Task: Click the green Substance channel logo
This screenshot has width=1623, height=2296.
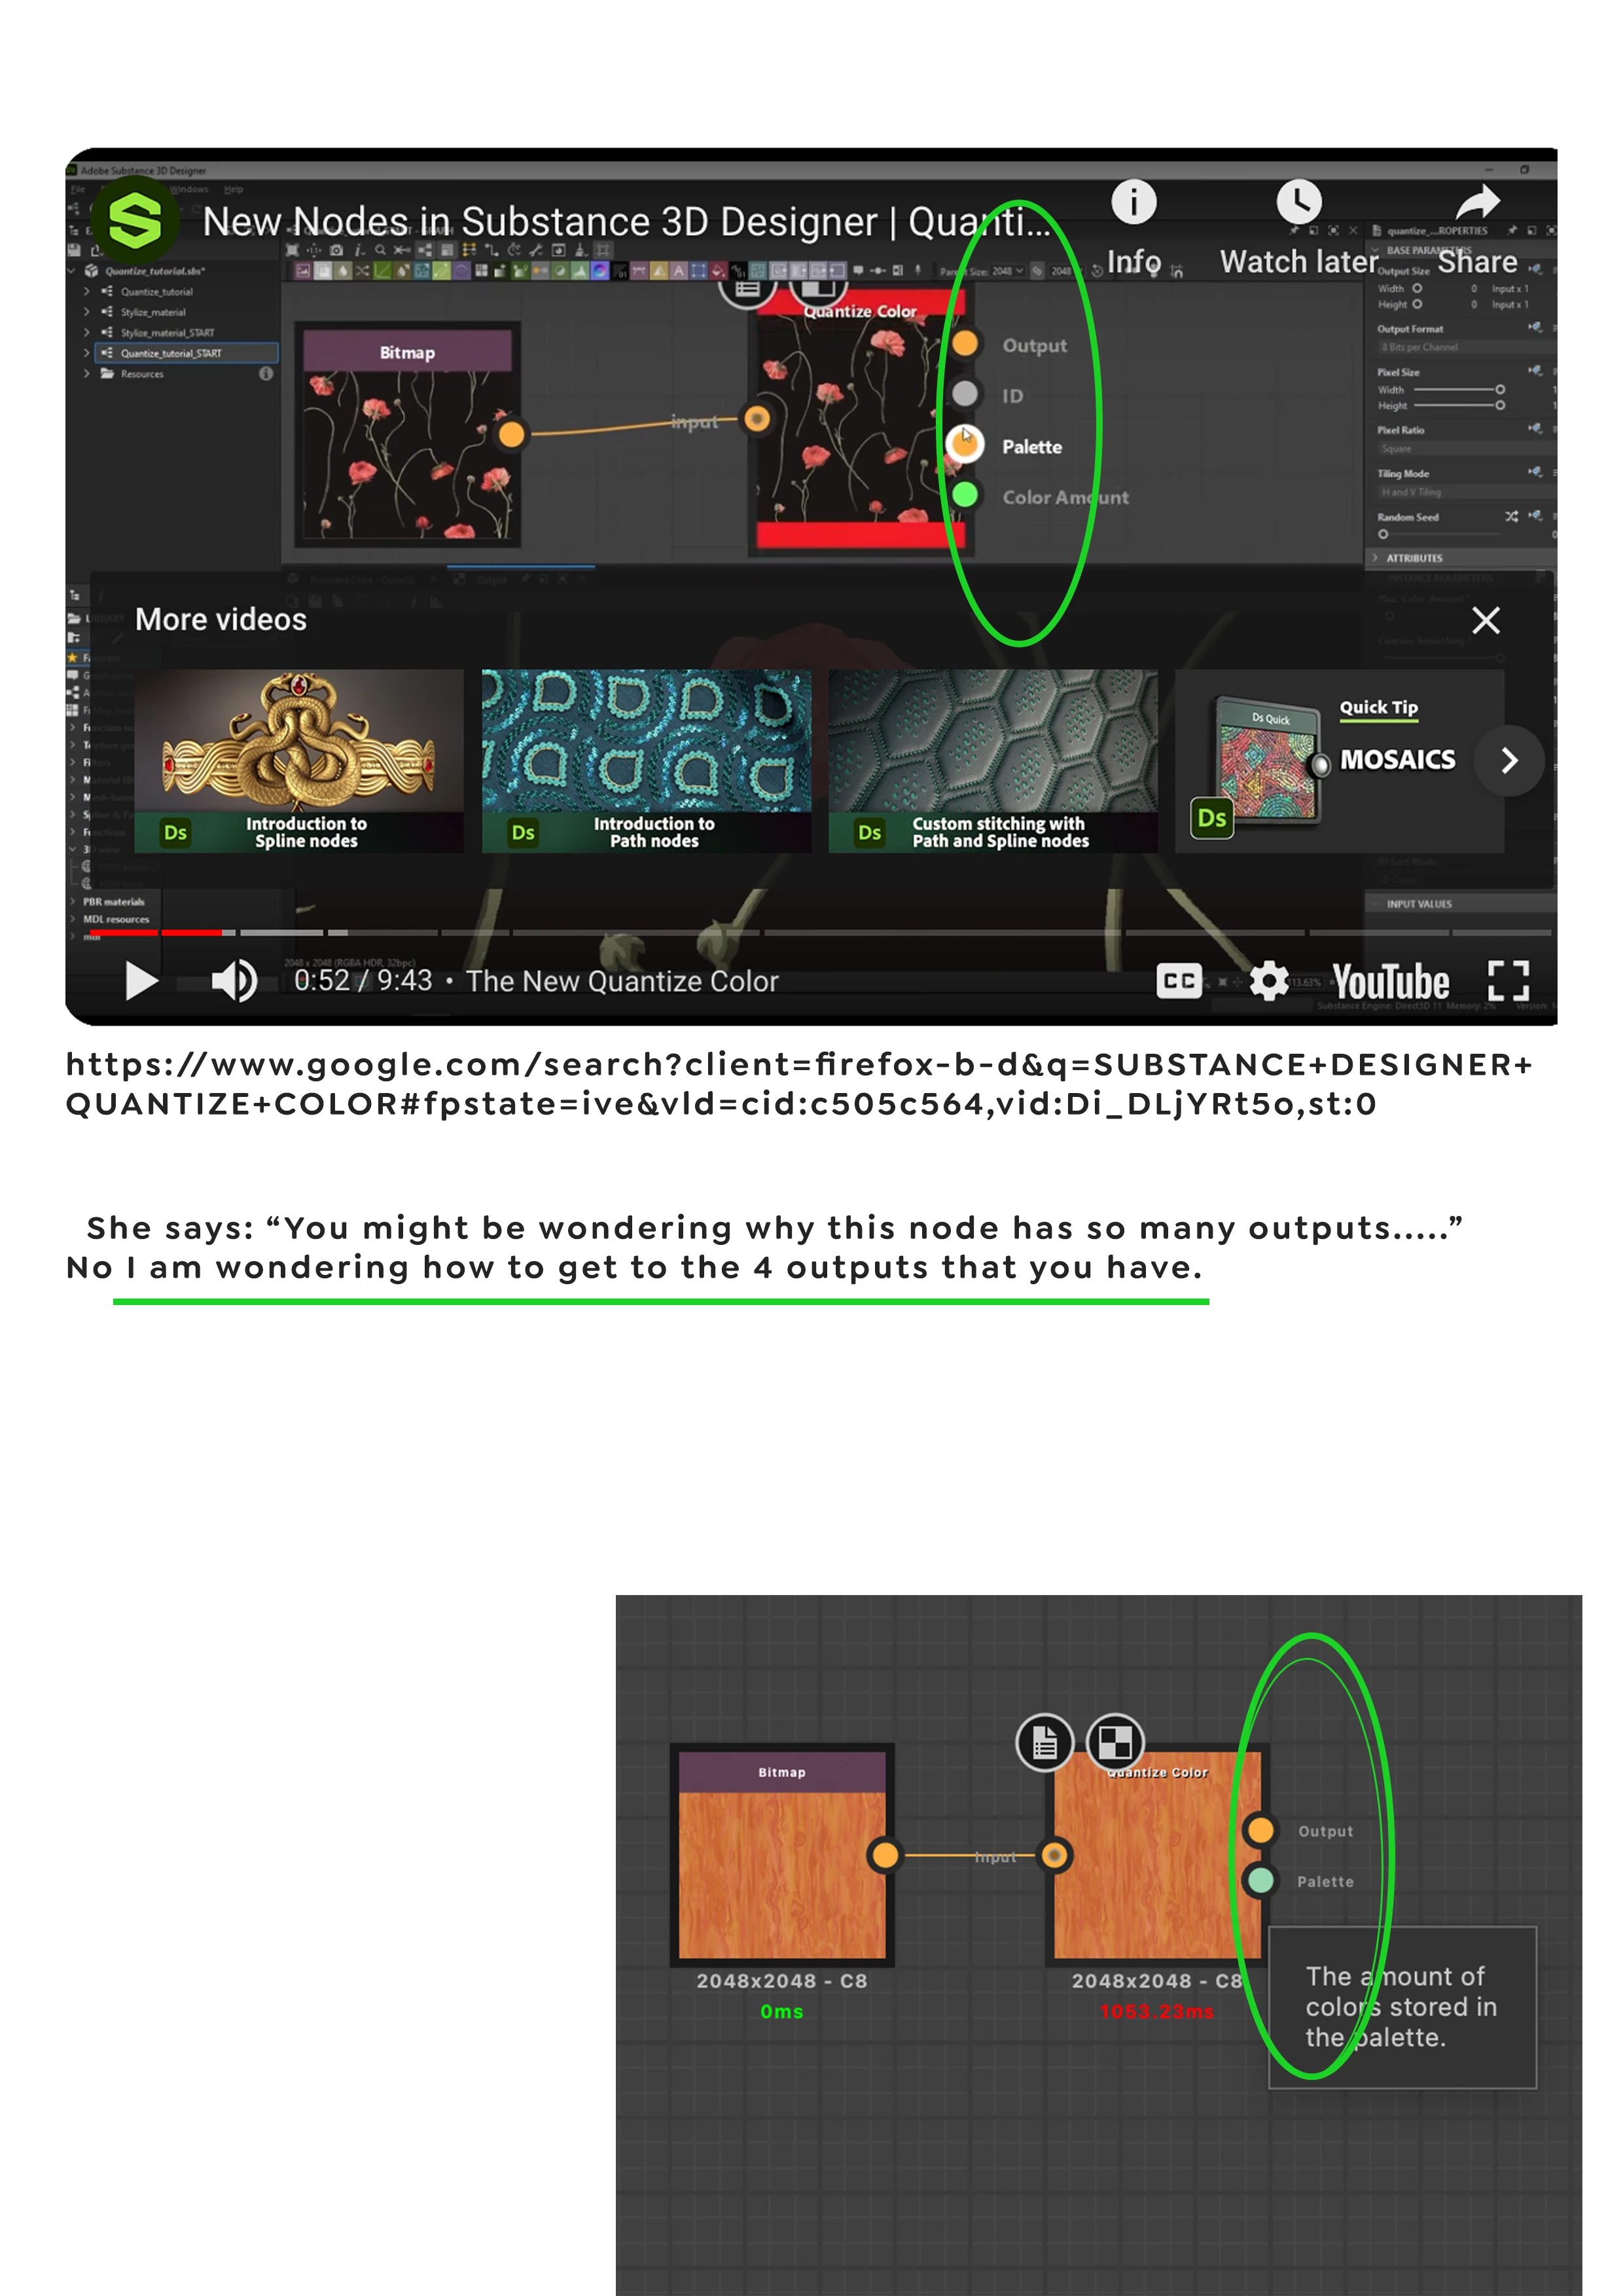Action: tap(135, 220)
